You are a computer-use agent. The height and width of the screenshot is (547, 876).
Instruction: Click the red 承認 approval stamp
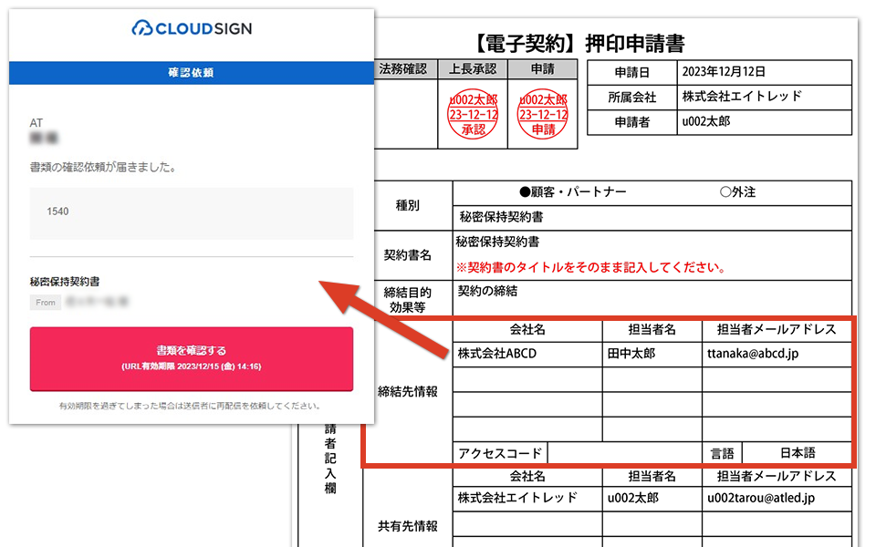click(473, 115)
